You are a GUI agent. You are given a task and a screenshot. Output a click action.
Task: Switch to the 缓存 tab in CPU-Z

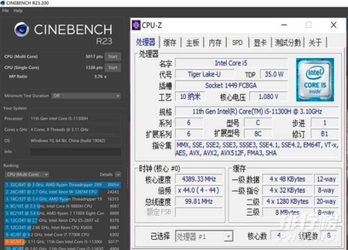(x=170, y=42)
